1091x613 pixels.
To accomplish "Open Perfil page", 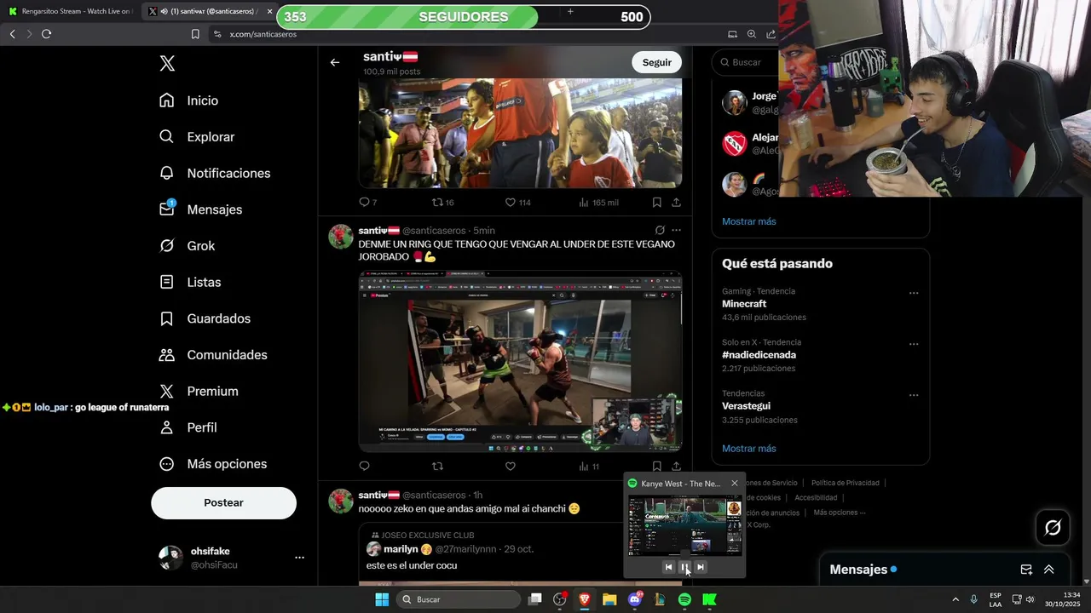I will 188,427.
